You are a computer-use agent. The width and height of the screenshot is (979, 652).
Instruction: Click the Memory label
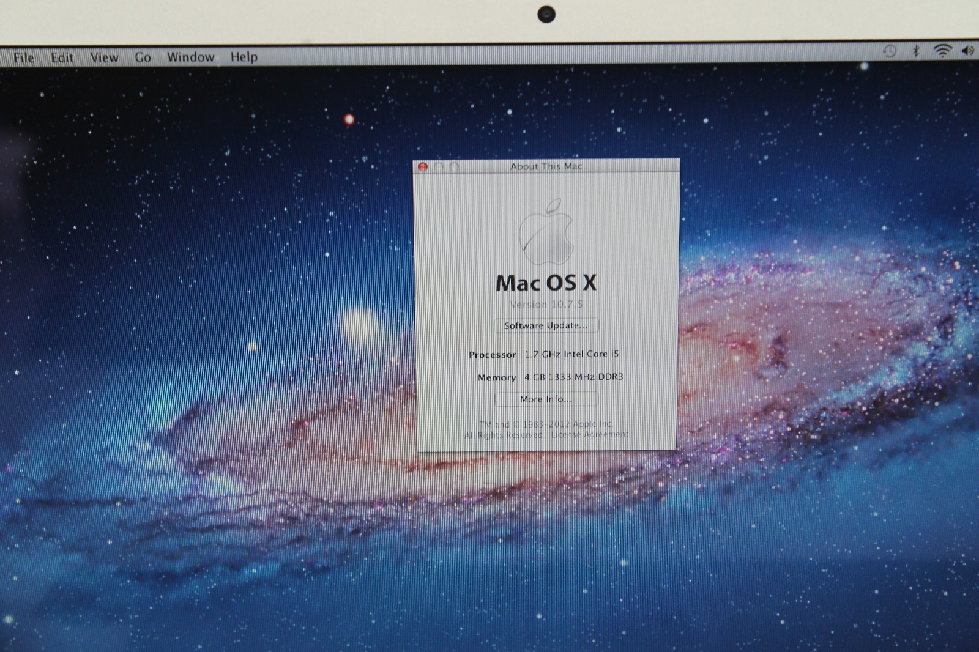tap(497, 377)
